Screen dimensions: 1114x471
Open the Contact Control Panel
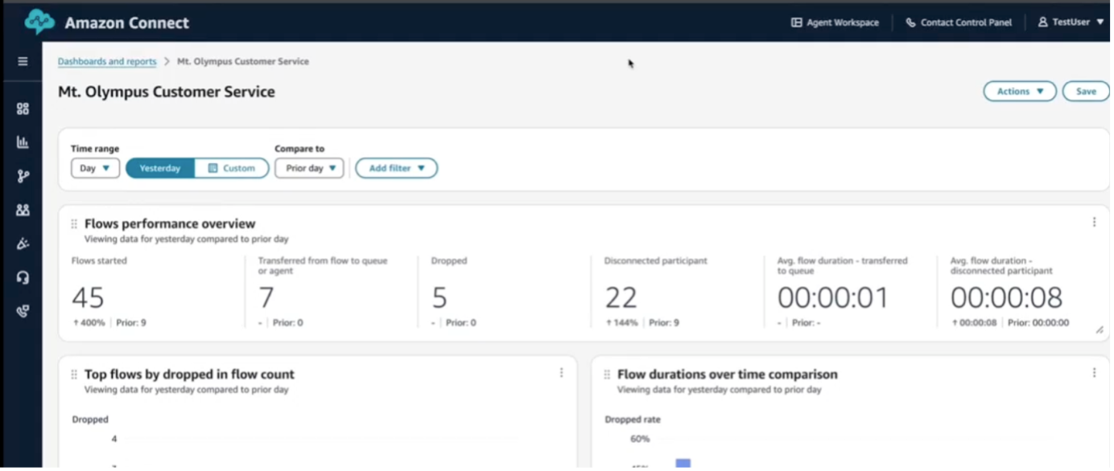click(x=959, y=23)
